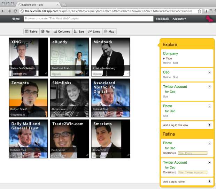The width and height of the screenshot is (216, 189).
Task: Click the @igzebedze Twitter handle
Action: click(x=18, y=115)
